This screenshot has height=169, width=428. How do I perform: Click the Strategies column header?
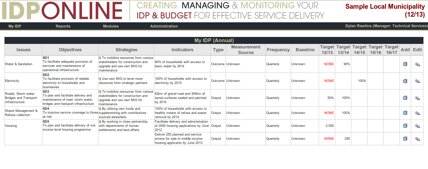(126, 50)
